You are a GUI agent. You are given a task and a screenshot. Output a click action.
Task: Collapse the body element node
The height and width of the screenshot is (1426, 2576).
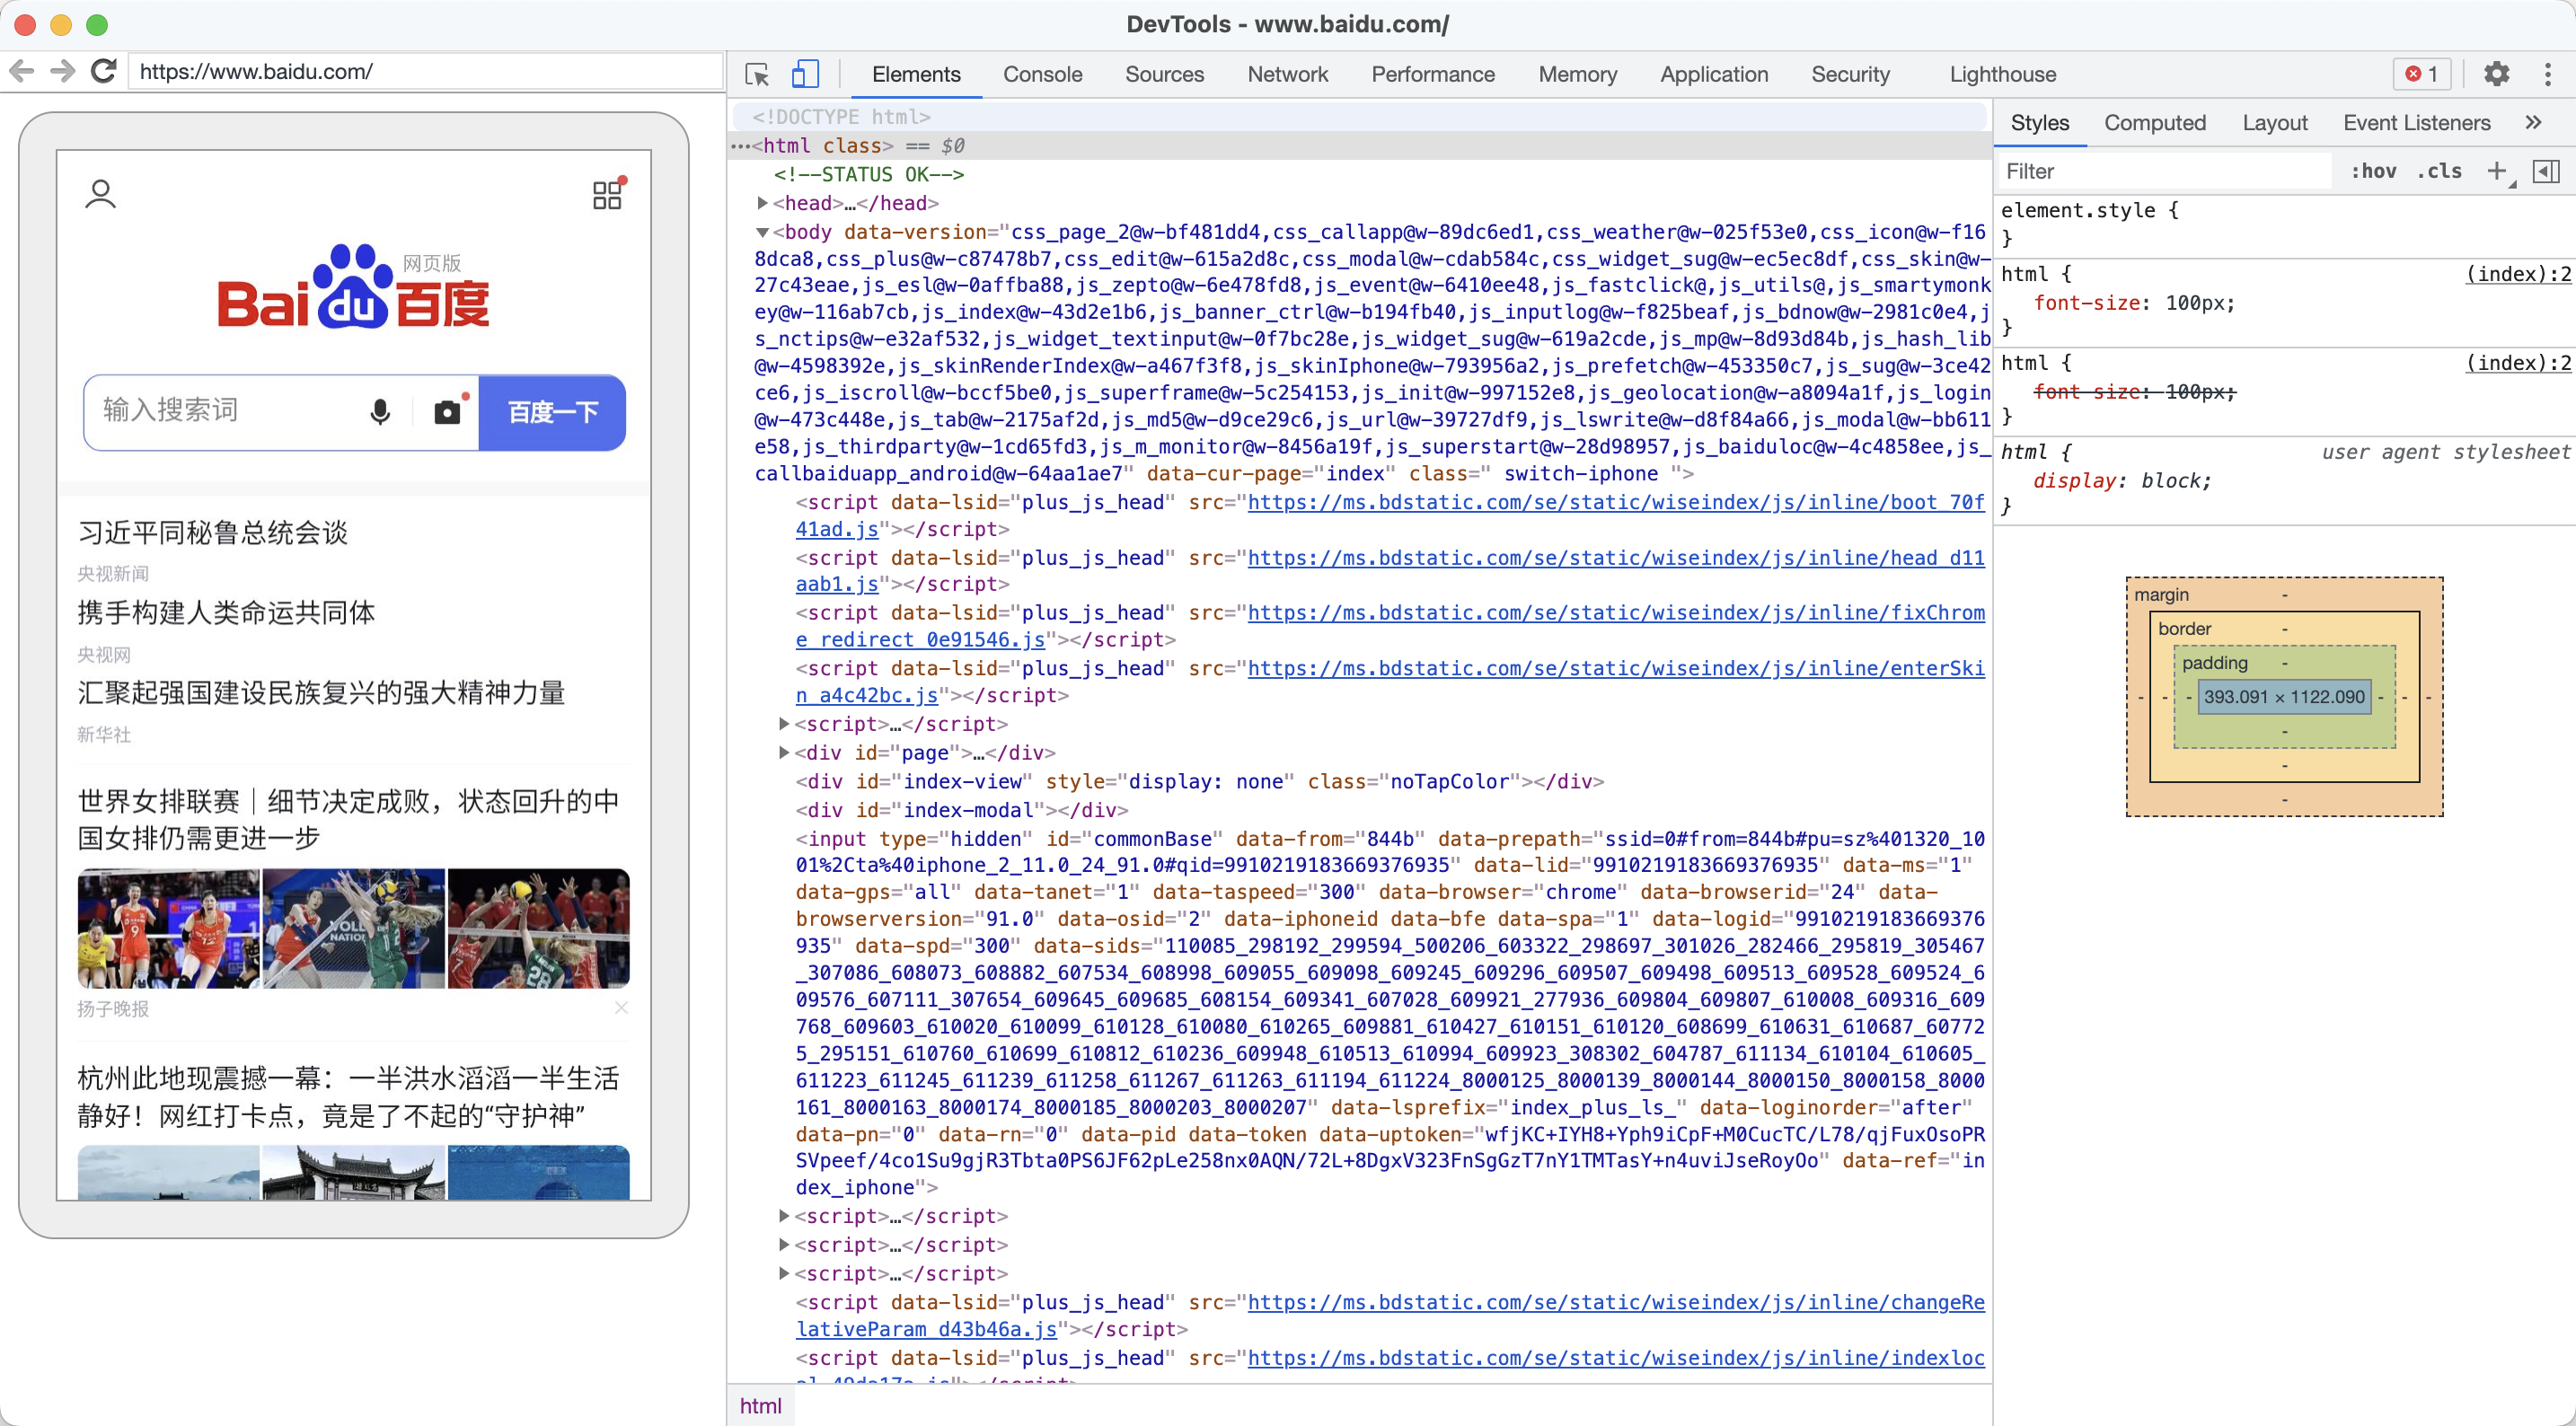coord(763,232)
